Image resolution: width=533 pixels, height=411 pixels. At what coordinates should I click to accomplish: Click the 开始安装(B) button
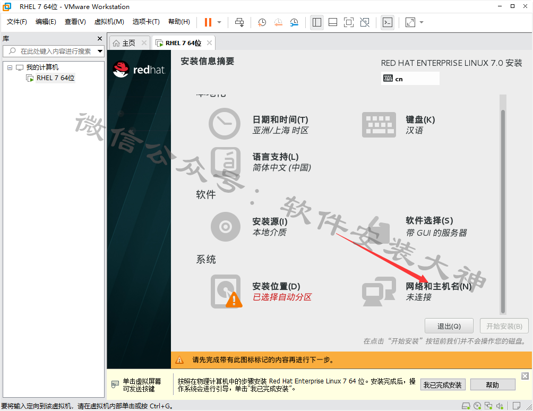click(504, 327)
